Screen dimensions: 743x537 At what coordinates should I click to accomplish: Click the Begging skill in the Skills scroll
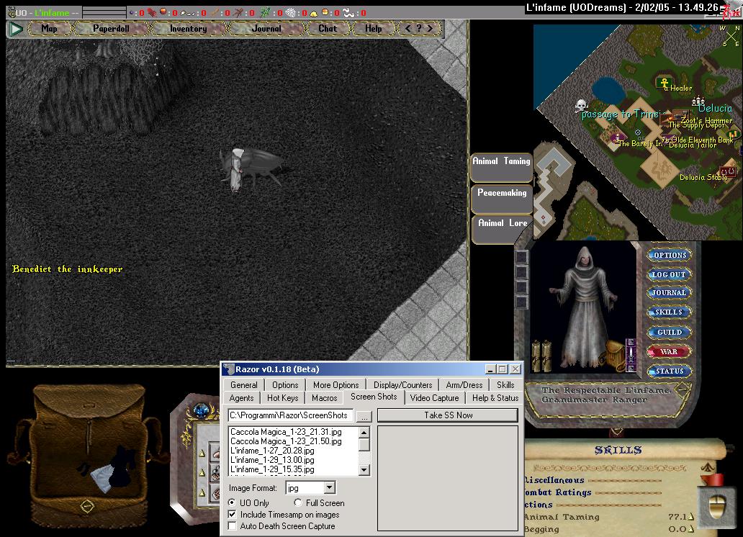[x=541, y=529]
